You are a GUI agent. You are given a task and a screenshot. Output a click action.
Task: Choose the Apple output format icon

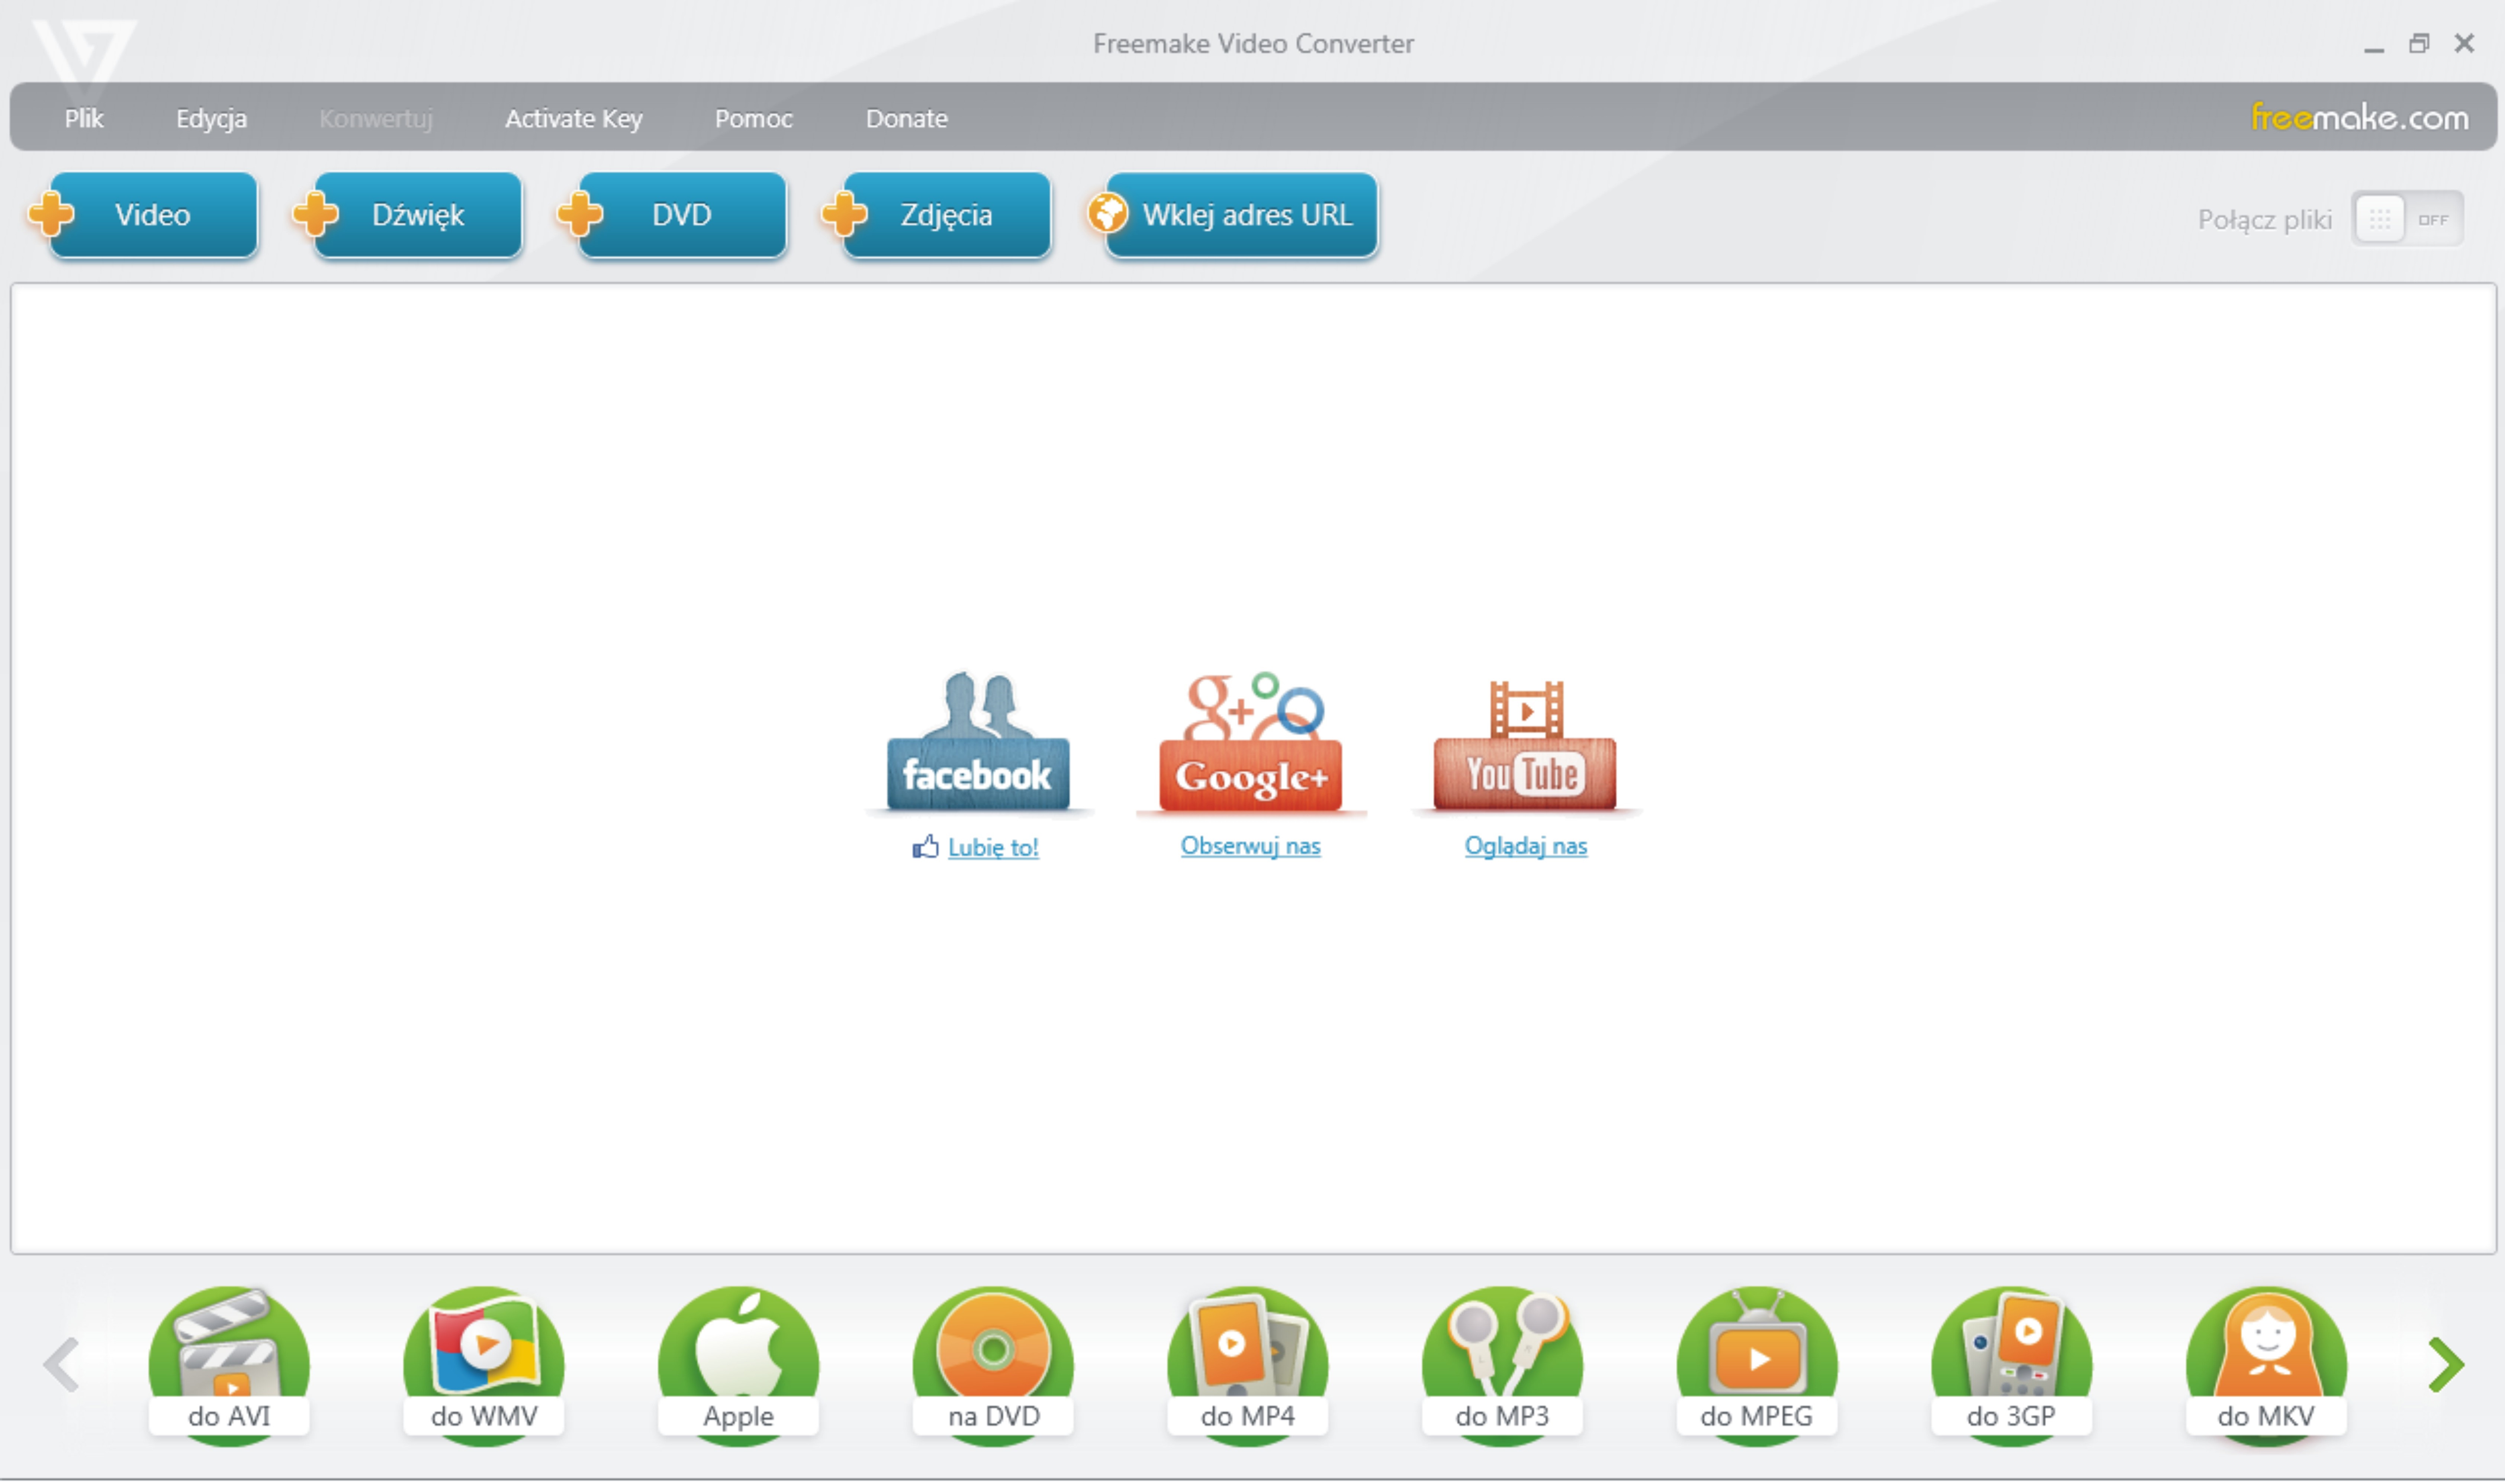tap(738, 1362)
